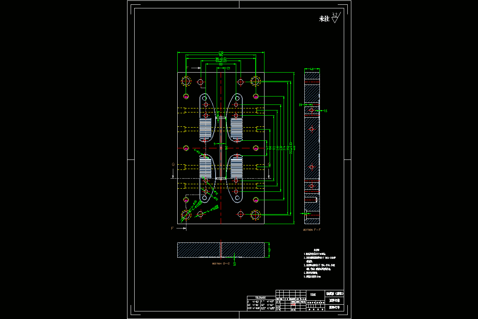Click the top-left ribbed cavity insert
The height and width of the screenshot is (319, 478).
click(x=205, y=129)
